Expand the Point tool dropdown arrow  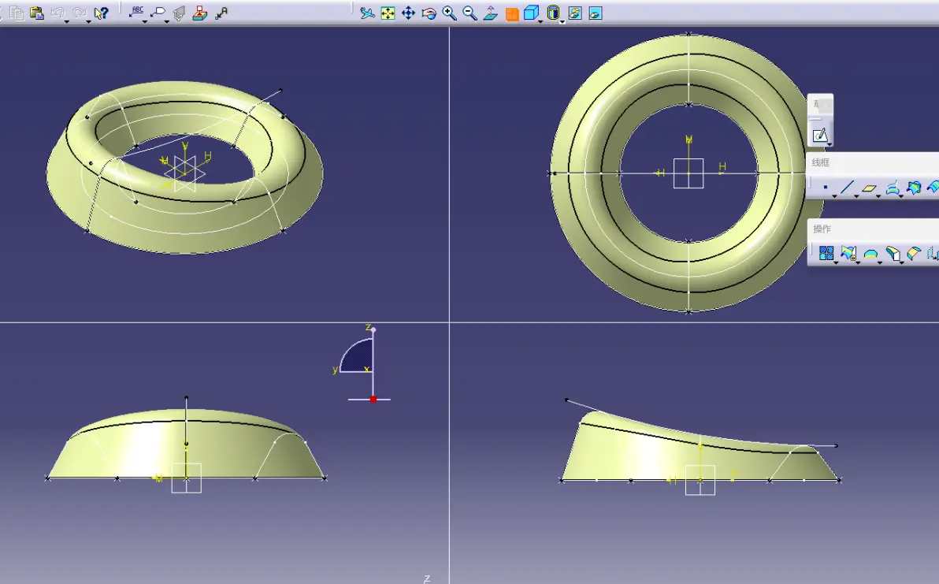point(834,196)
